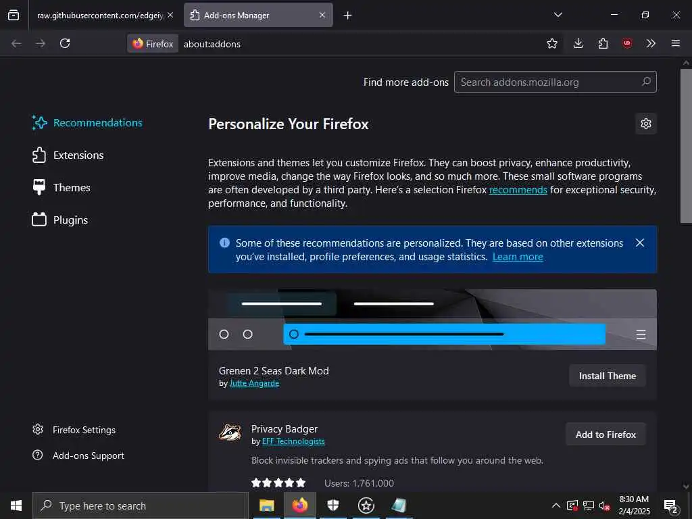The image size is (692, 519).
Task: Open Windows Security shield in taskbar
Action: [333, 505]
